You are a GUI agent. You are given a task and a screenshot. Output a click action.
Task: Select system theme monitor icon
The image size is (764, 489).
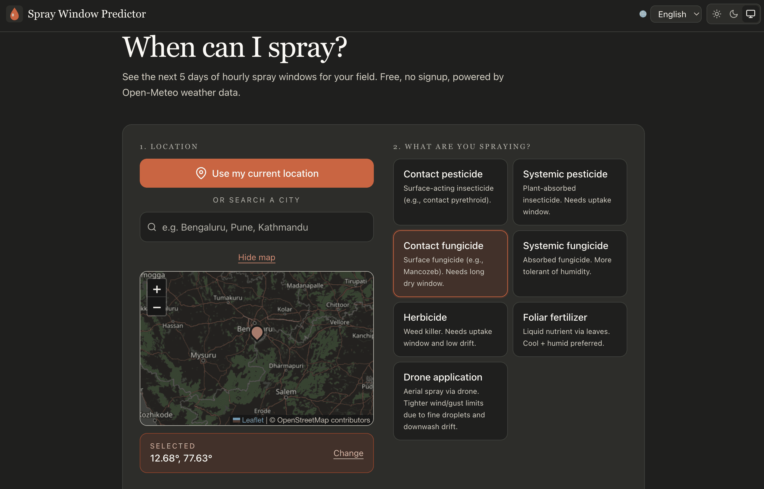tap(750, 14)
